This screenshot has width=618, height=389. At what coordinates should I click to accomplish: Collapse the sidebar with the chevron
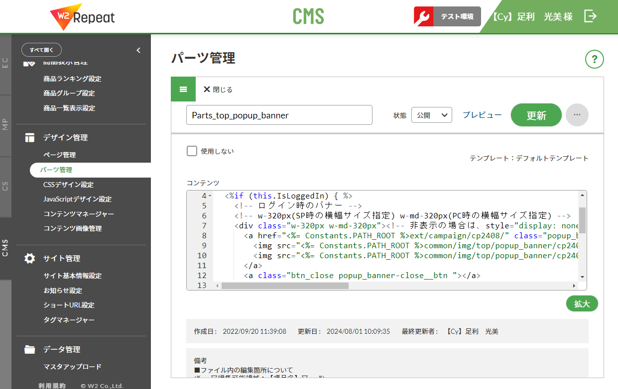tap(138, 50)
